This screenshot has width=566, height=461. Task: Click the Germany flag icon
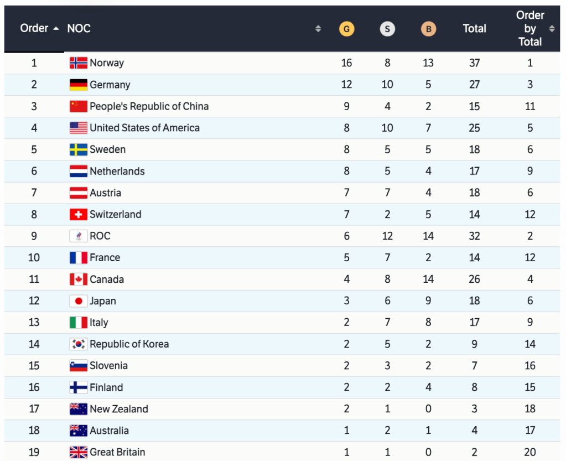(79, 85)
